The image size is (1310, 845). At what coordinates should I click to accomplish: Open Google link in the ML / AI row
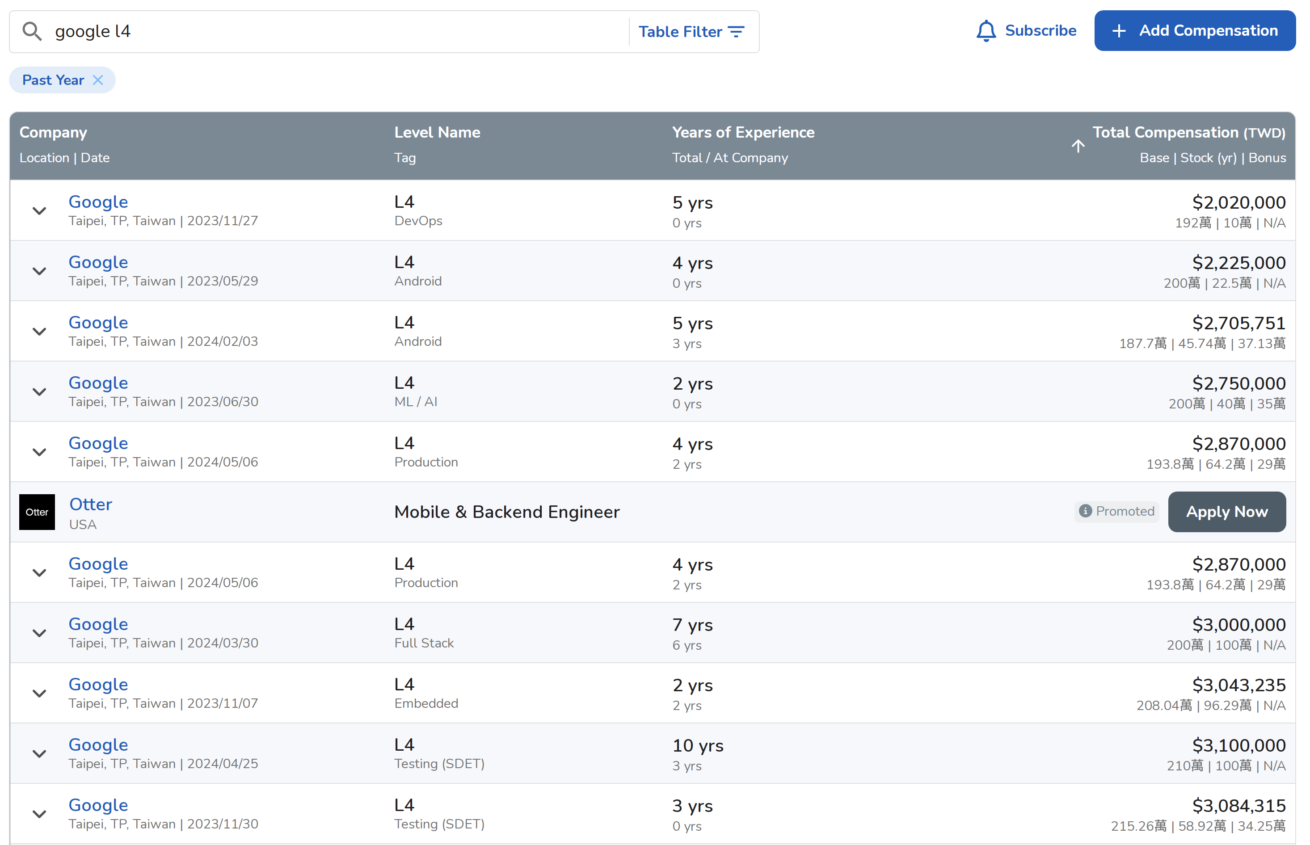coord(98,383)
